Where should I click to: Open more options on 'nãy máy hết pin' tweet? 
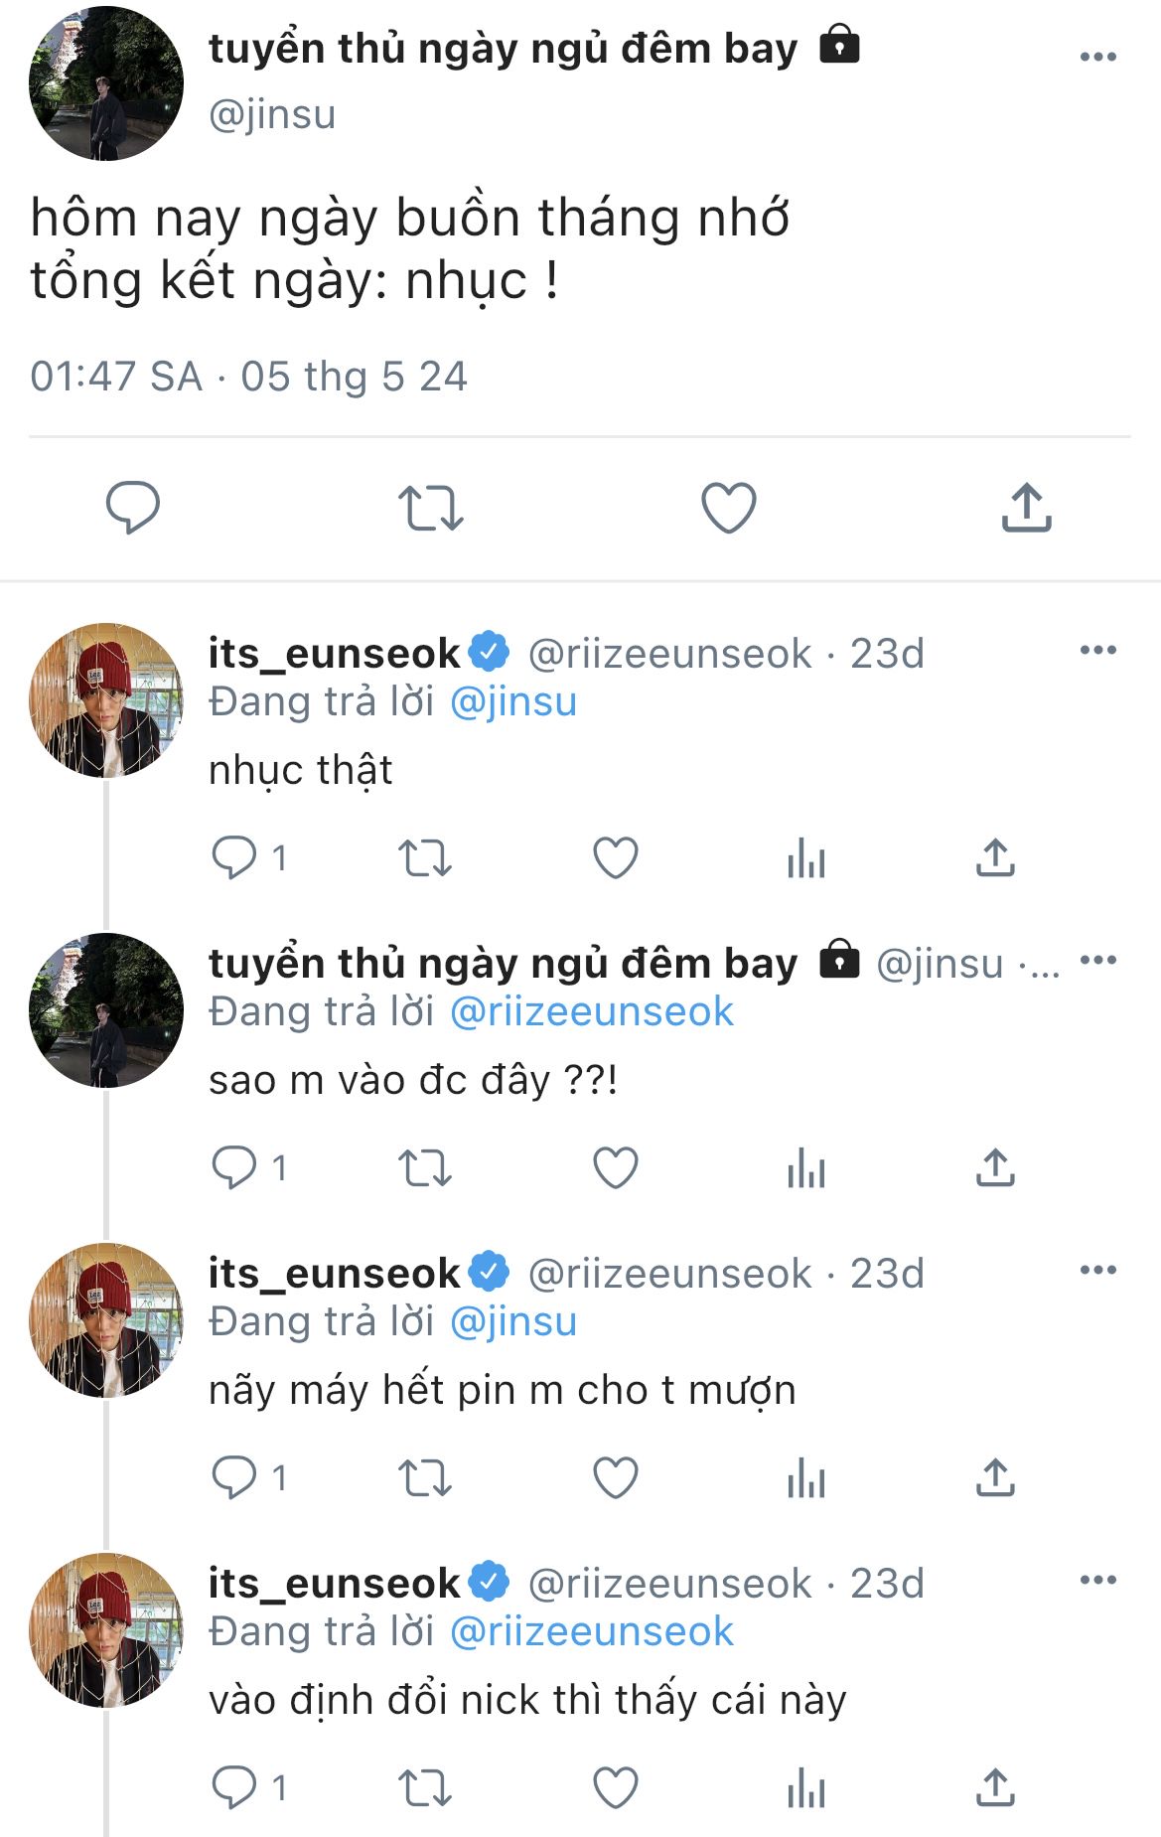click(1097, 1271)
